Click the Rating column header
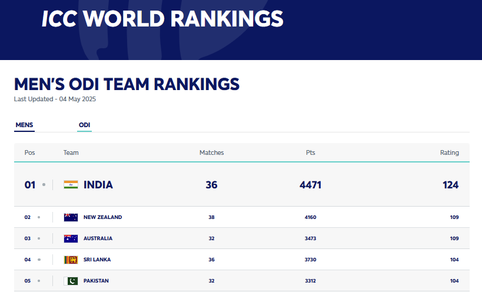The height and width of the screenshot is (292, 482). pyautogui.click(x=449, y=152)
